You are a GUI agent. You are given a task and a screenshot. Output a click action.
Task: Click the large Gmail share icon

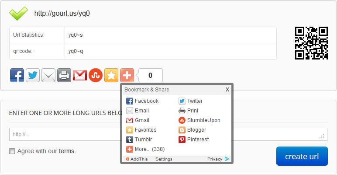[80, 75]
